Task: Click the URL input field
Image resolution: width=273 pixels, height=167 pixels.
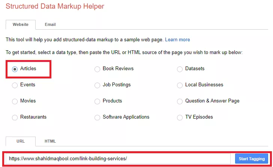Action: (x=118, y=159)
